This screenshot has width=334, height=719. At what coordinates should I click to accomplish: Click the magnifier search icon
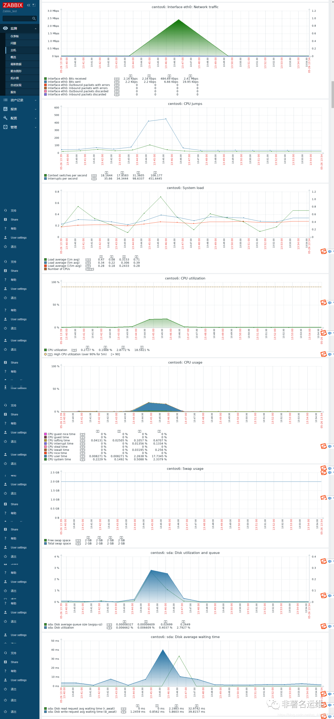coord(34,19)
